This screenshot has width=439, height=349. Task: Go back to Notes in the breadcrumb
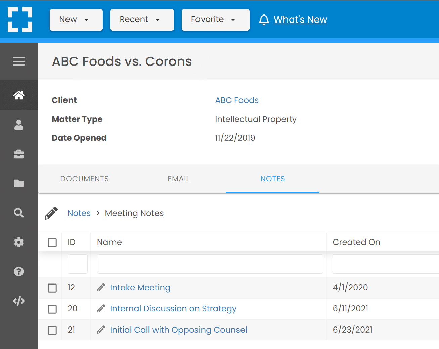tap(79, 213)
